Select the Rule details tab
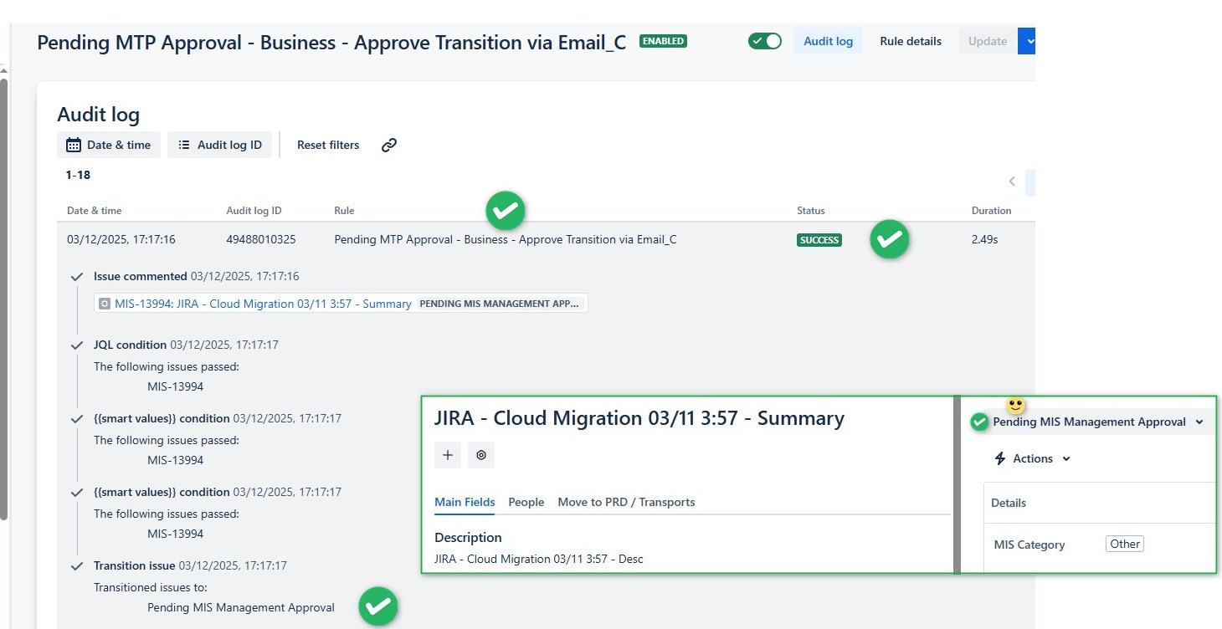 click(910, 40)
